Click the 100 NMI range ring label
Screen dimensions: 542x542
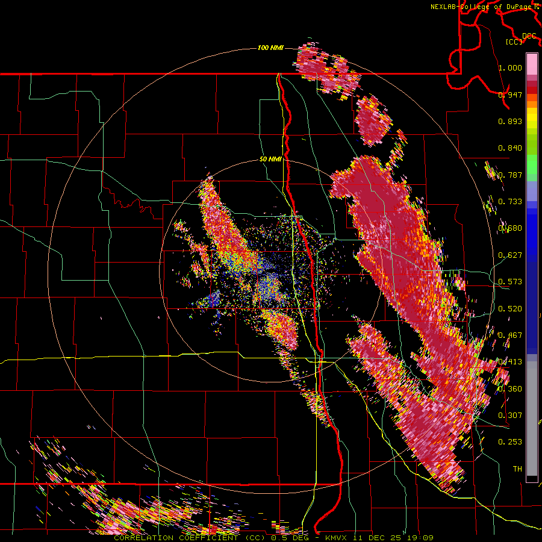[270, 48]
